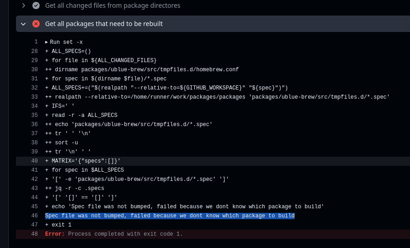Click line number 48 of the error

point(34,234)
